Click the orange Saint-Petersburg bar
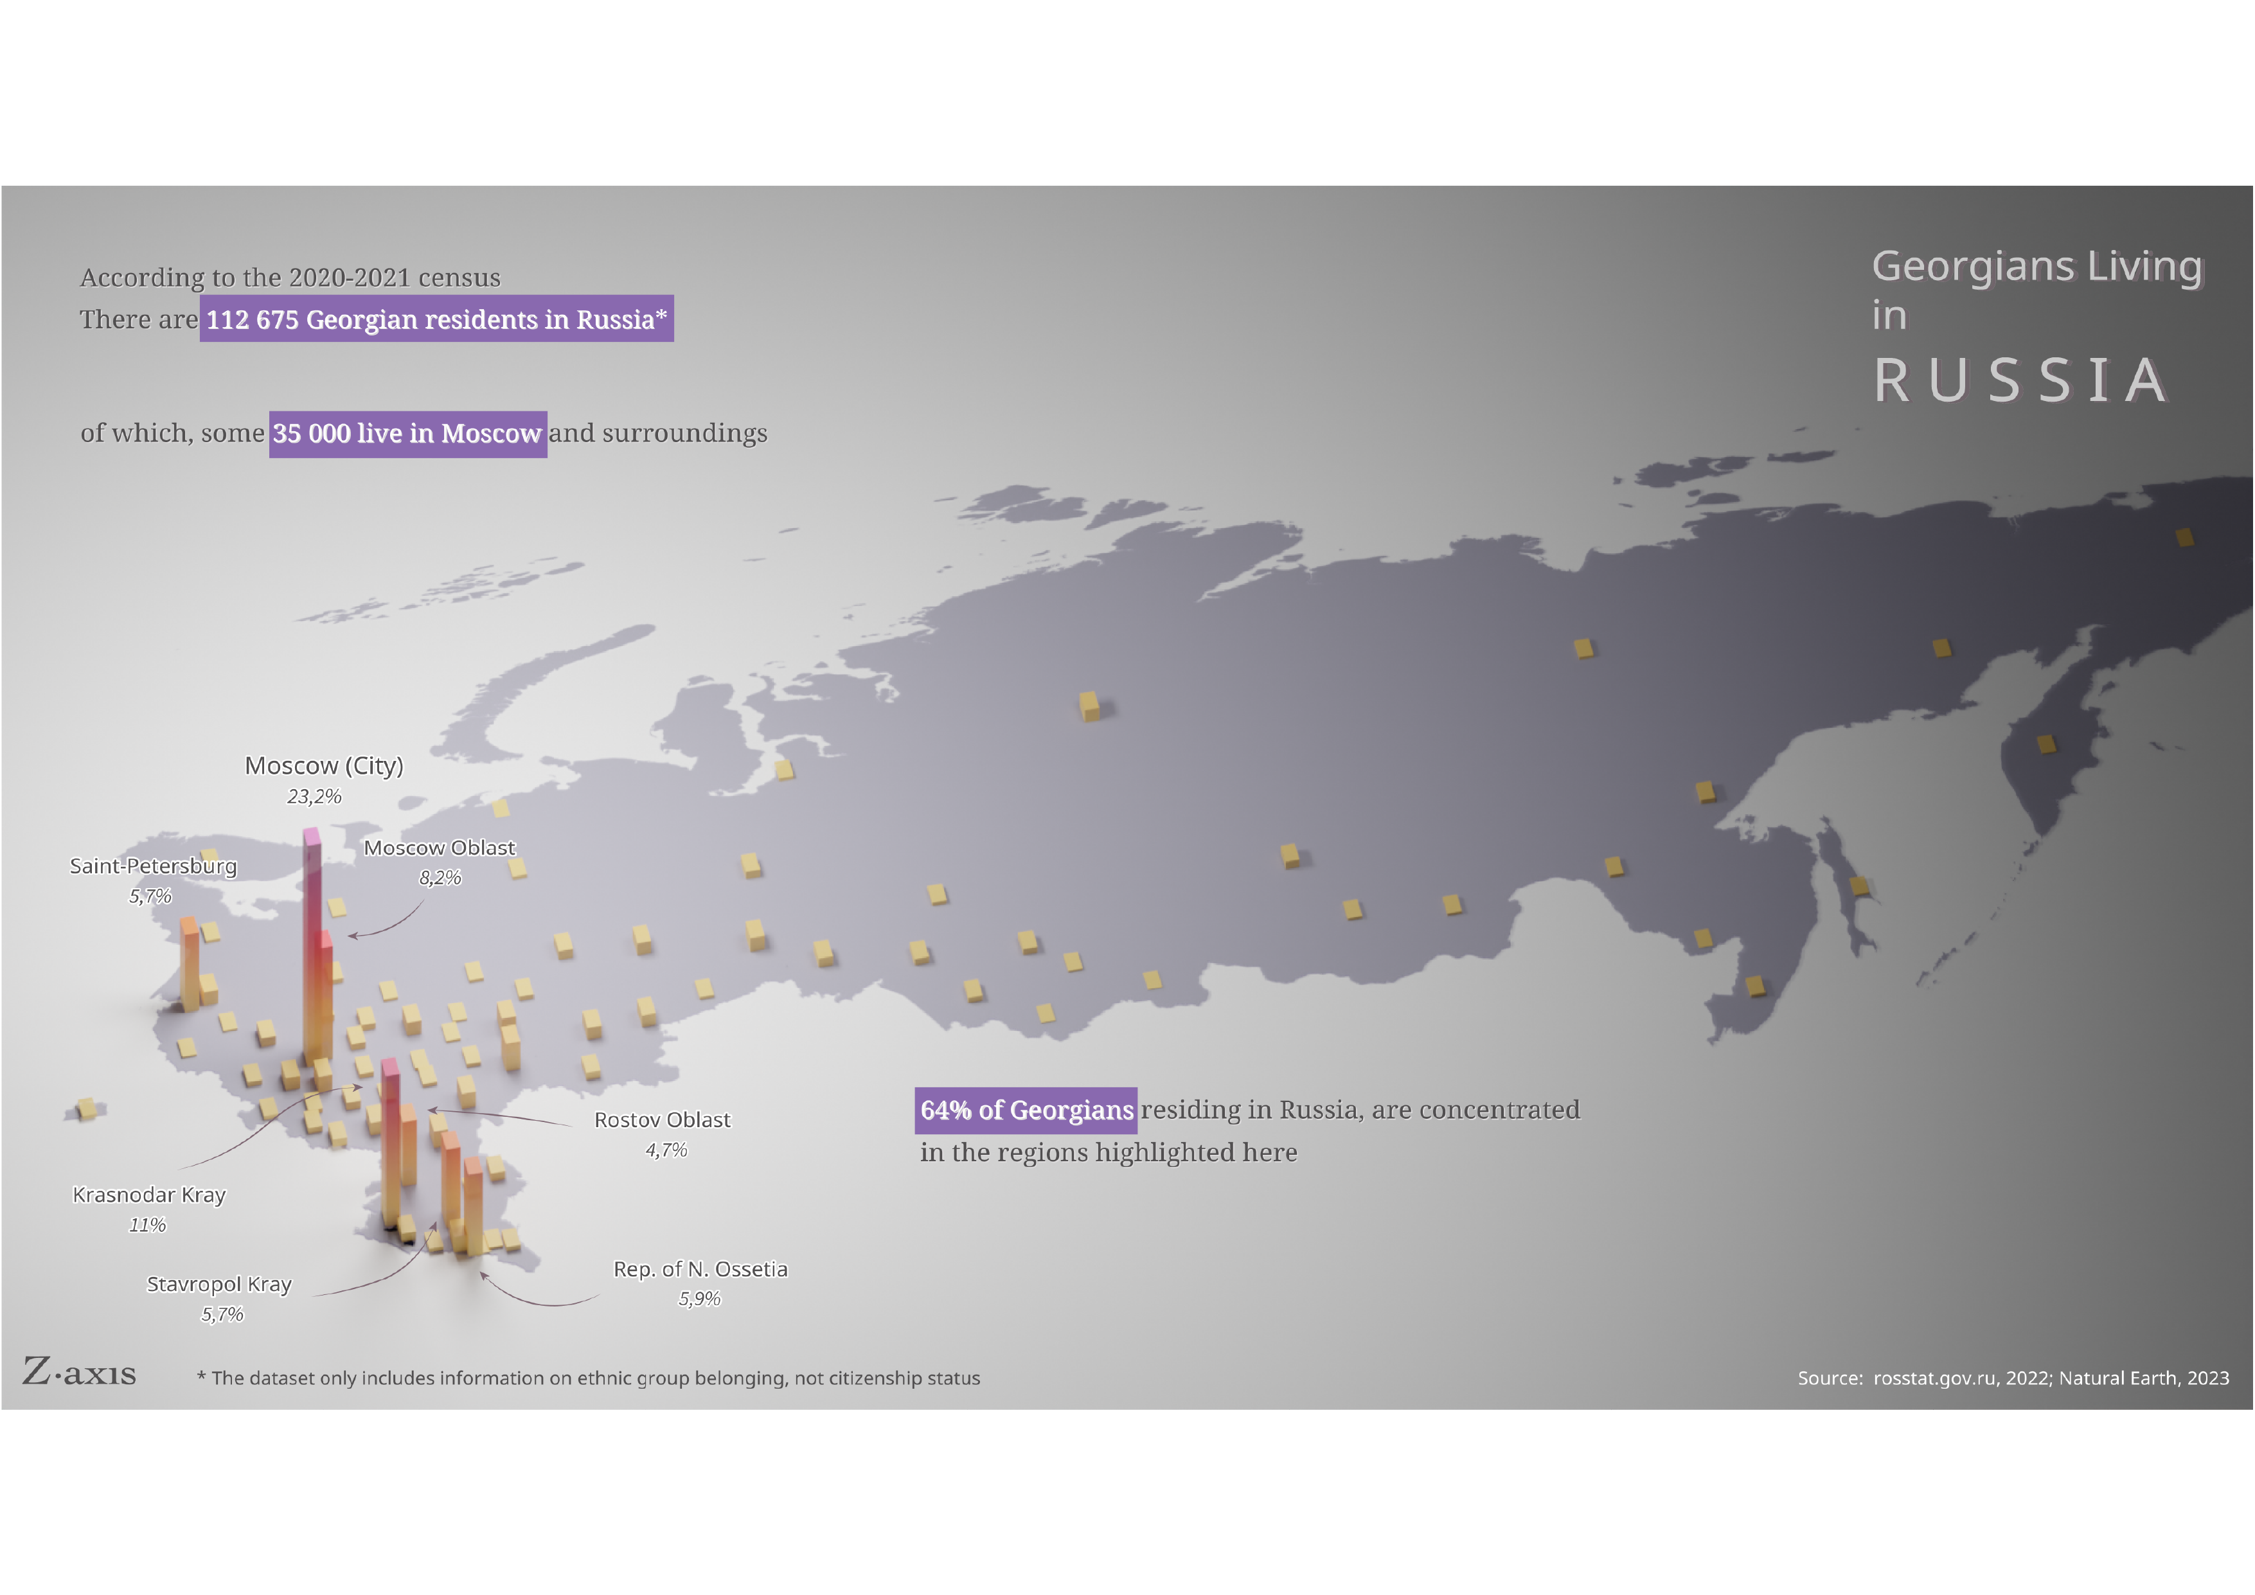The image size is (2255, 1595). [x=190, y=965]
